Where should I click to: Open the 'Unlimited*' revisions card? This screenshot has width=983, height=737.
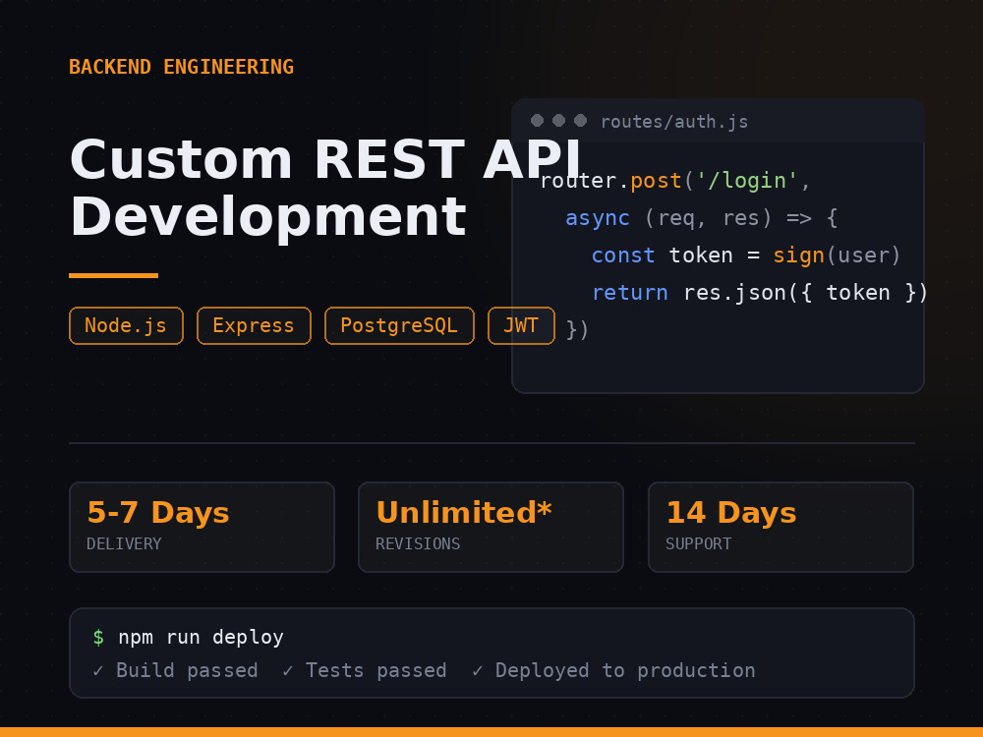tap(491, 527)
